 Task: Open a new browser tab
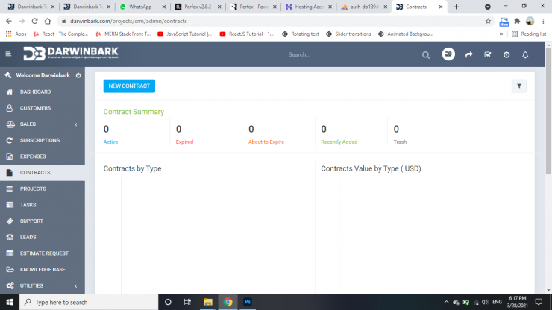click(457, 7)
